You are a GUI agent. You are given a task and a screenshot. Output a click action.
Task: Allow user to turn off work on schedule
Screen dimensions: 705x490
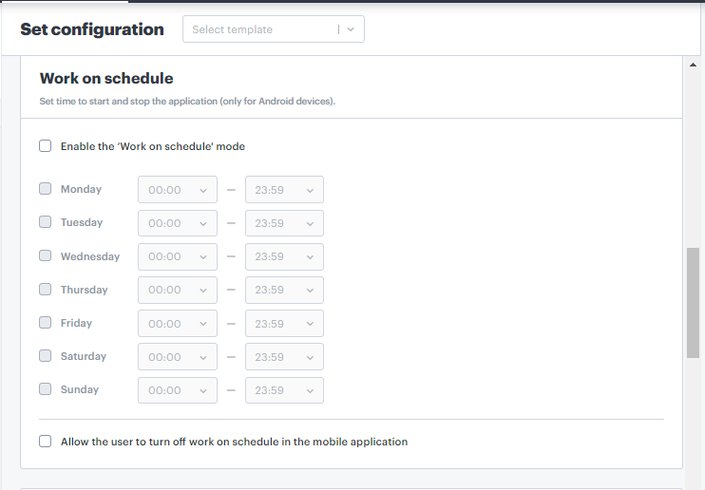tap(46, 442)
